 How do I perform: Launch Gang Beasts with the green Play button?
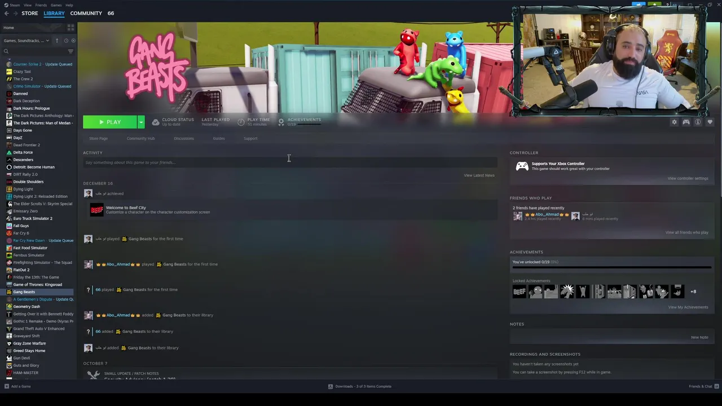pos(110,122)
